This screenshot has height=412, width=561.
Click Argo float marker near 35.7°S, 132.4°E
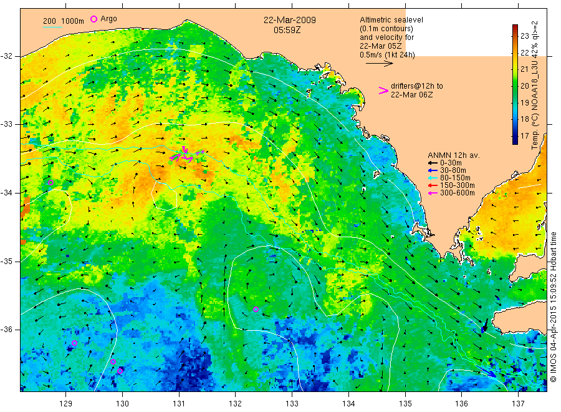(256, 310)
